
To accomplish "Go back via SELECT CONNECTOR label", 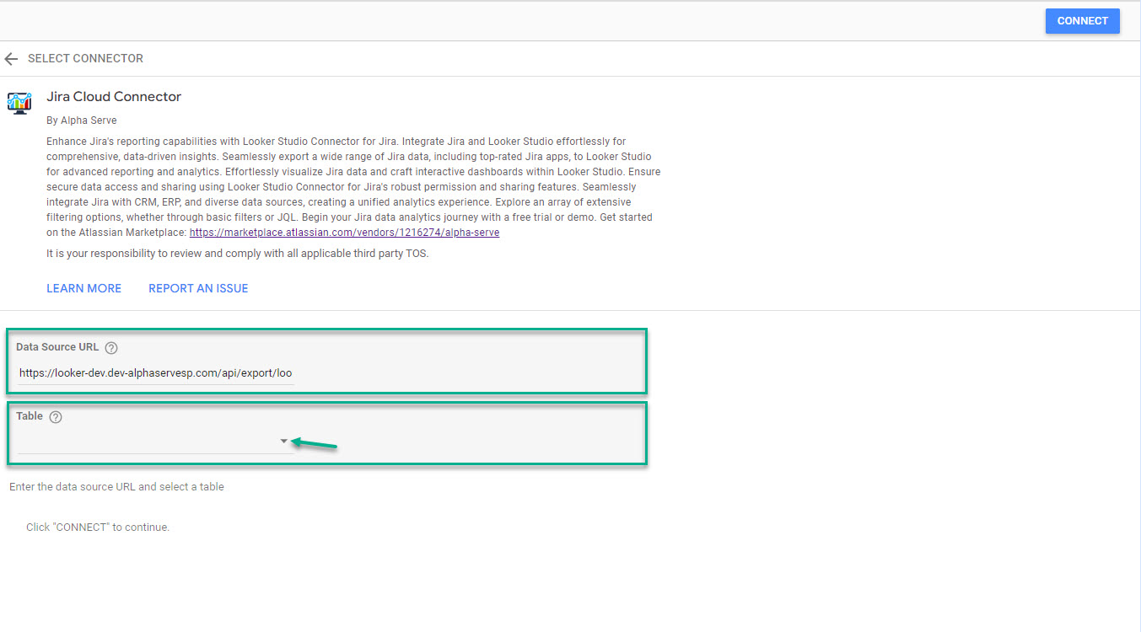I will (x=85, y=59).
